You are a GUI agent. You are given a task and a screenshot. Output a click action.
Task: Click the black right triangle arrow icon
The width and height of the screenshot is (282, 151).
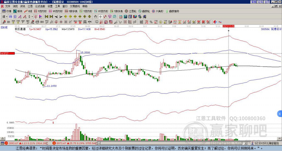coord(61,17)
